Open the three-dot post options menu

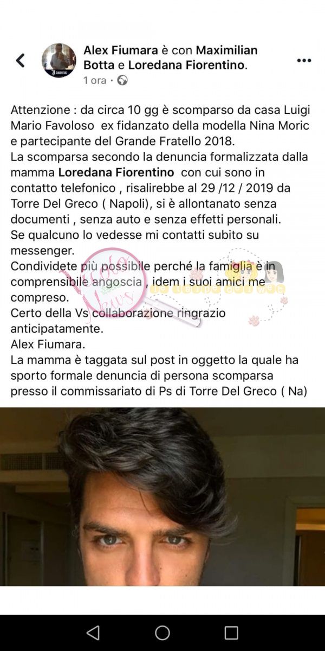coord(304,60)
